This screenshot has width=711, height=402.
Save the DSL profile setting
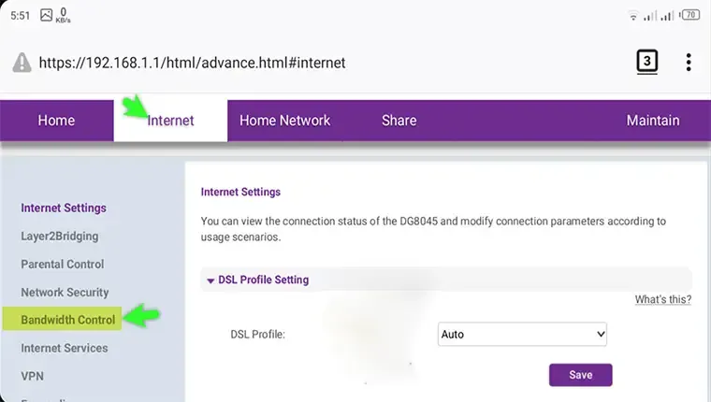click(x=580, y=375)
